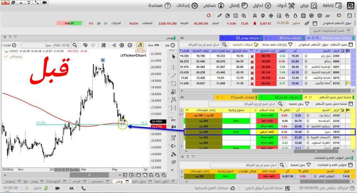This screenshot has width=357, height=193.
Task: Switch to the الرسام chart tab
Action: (80, 182)
